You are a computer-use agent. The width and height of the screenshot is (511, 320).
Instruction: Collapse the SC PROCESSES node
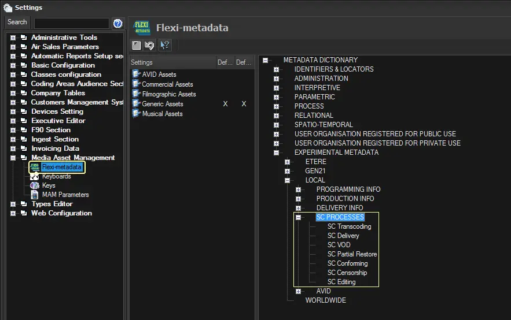click(299, 217)
